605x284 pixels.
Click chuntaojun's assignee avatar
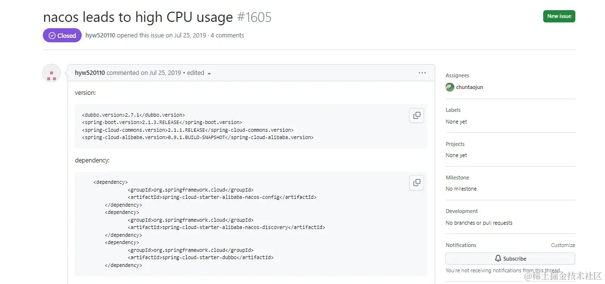tap(450, 87)
